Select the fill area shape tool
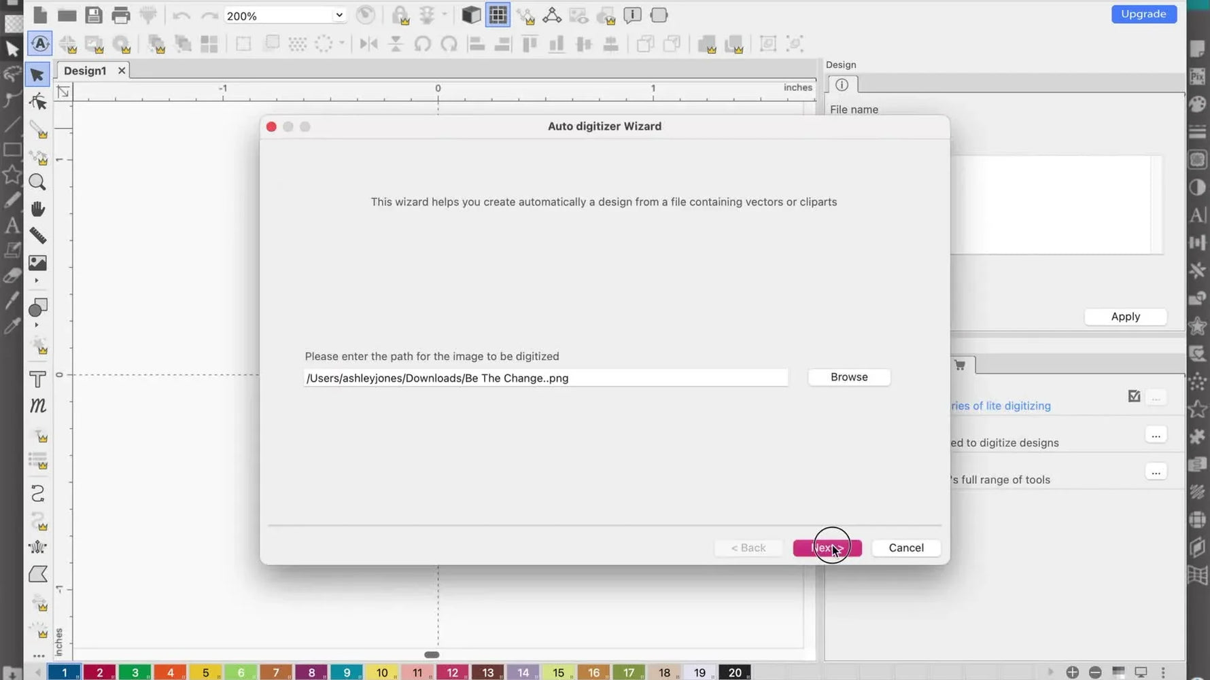Viewport: 1210px width, 680px height. point(38,574)
